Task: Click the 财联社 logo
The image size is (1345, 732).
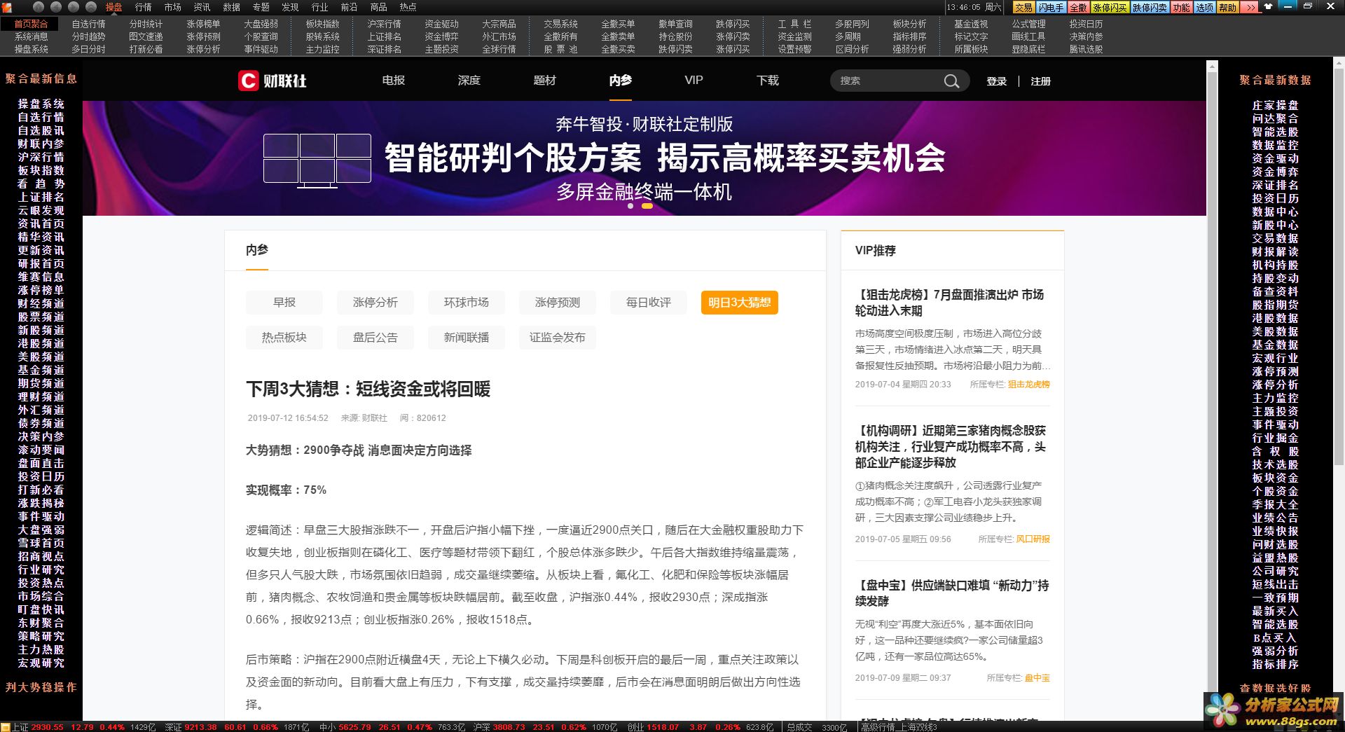Action: (273, 81)
